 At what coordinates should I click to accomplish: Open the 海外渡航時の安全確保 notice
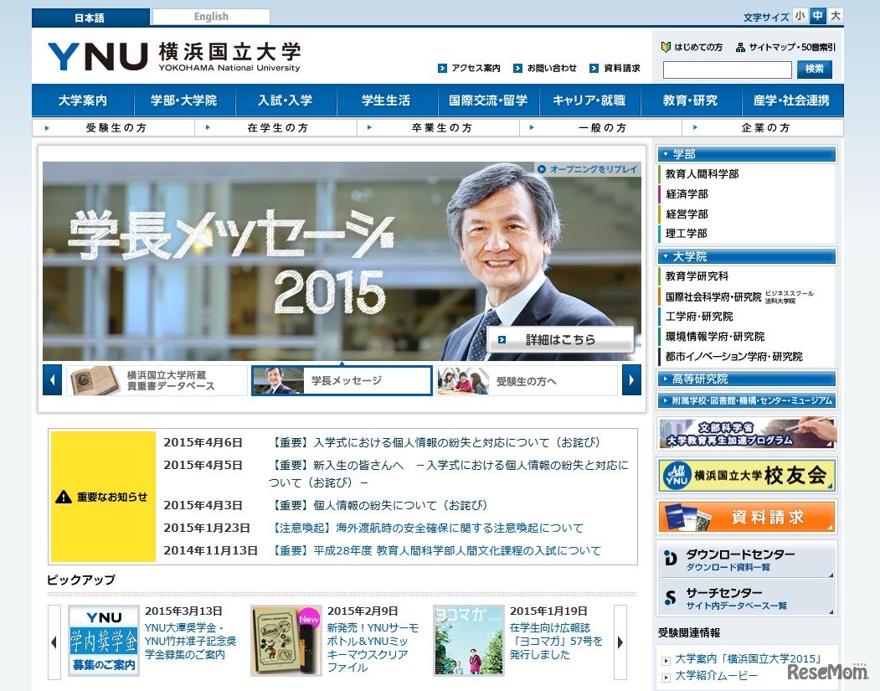click(x=426, y=528)
